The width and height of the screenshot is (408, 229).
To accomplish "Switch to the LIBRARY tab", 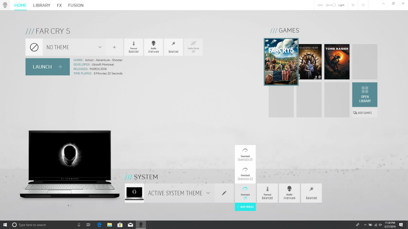I will click(41, 5).
